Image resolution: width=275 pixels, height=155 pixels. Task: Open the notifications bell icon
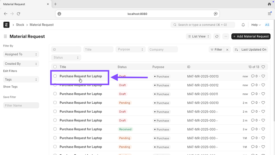243,25
